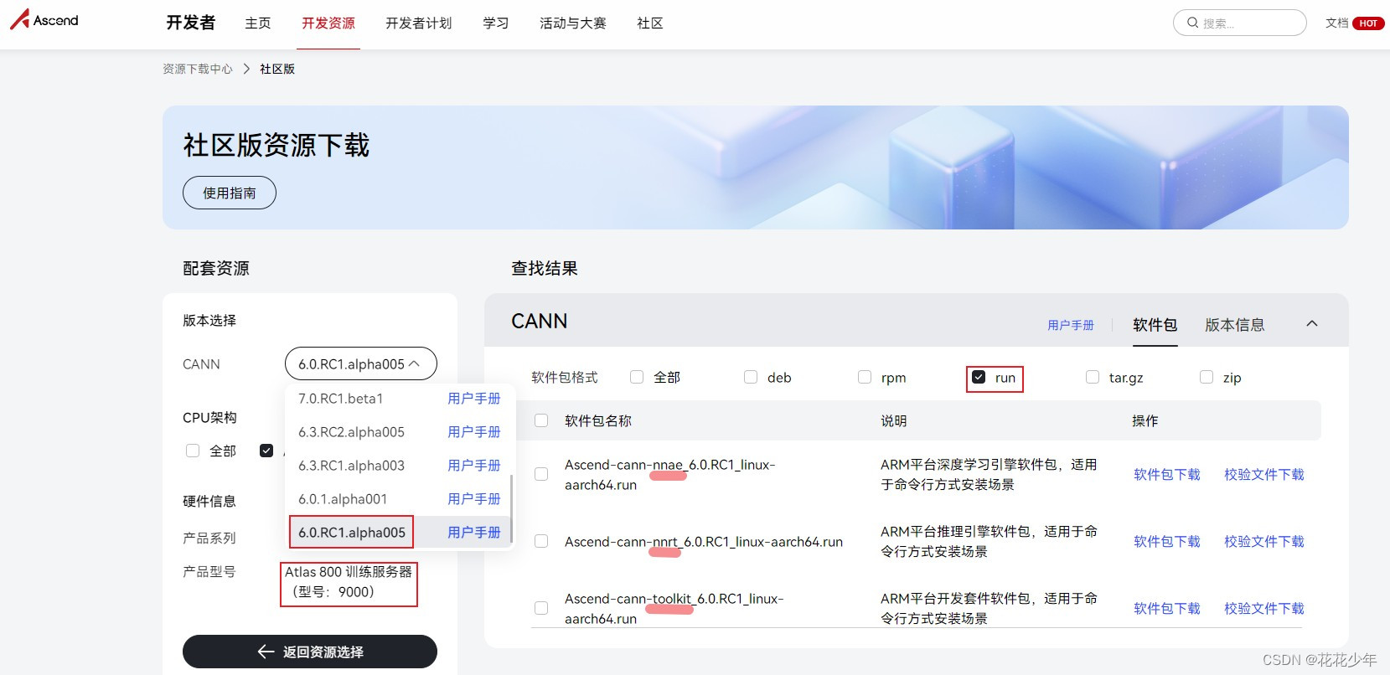Check the 全部 package format checkbox
The image size is (1390, 675).
(x=637, y=377)
